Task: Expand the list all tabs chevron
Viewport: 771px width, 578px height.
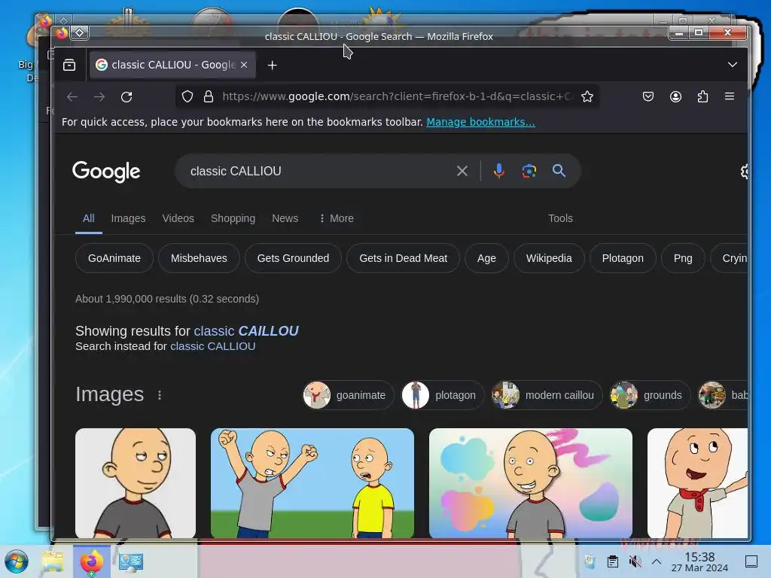Action: click(x=732, y=65)
